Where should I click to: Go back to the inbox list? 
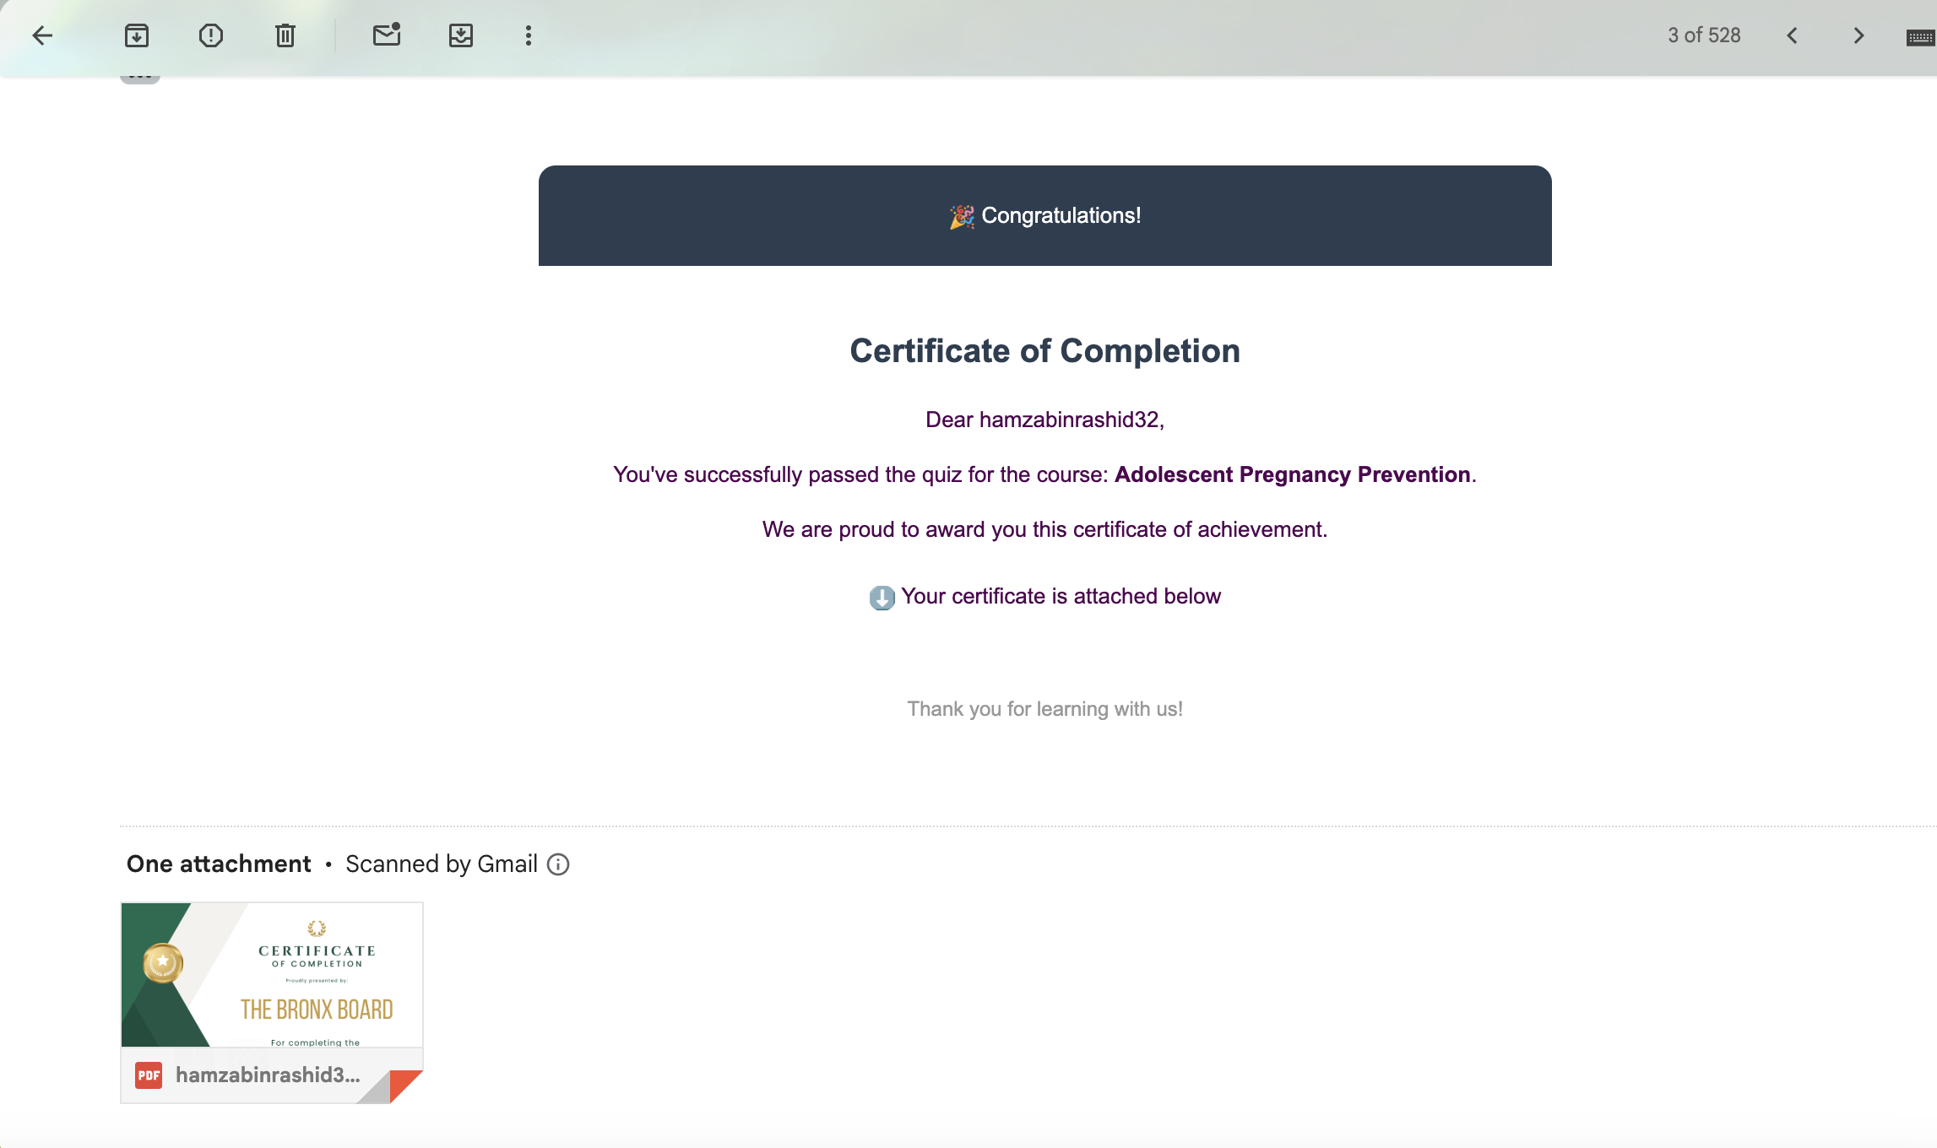[42, 35]
